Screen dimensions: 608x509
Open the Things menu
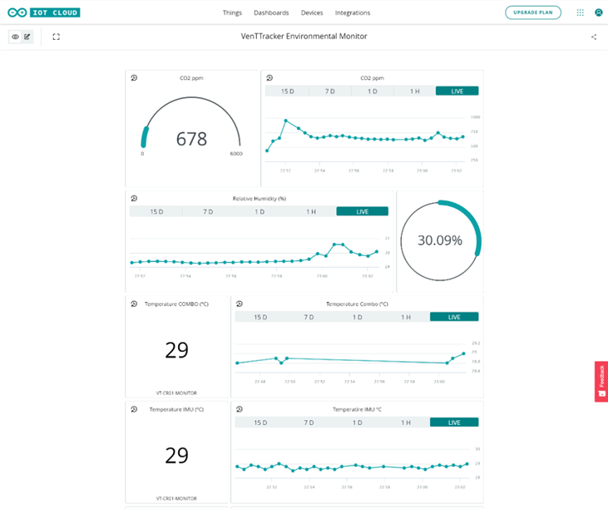(232, 12)
